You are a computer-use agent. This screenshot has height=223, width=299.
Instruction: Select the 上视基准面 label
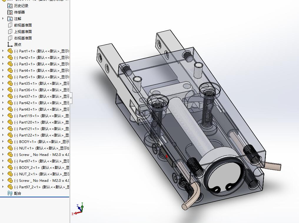click(23, 32)
